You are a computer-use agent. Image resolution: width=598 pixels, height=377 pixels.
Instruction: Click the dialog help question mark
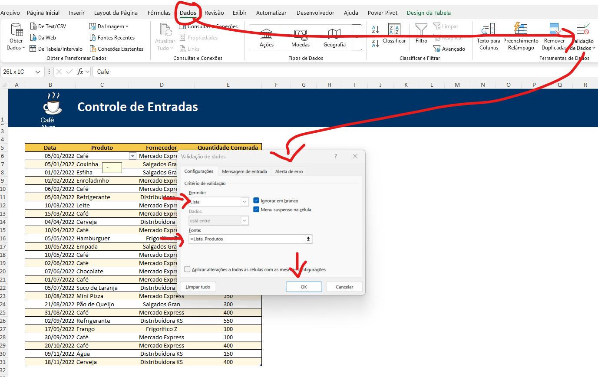335,156
